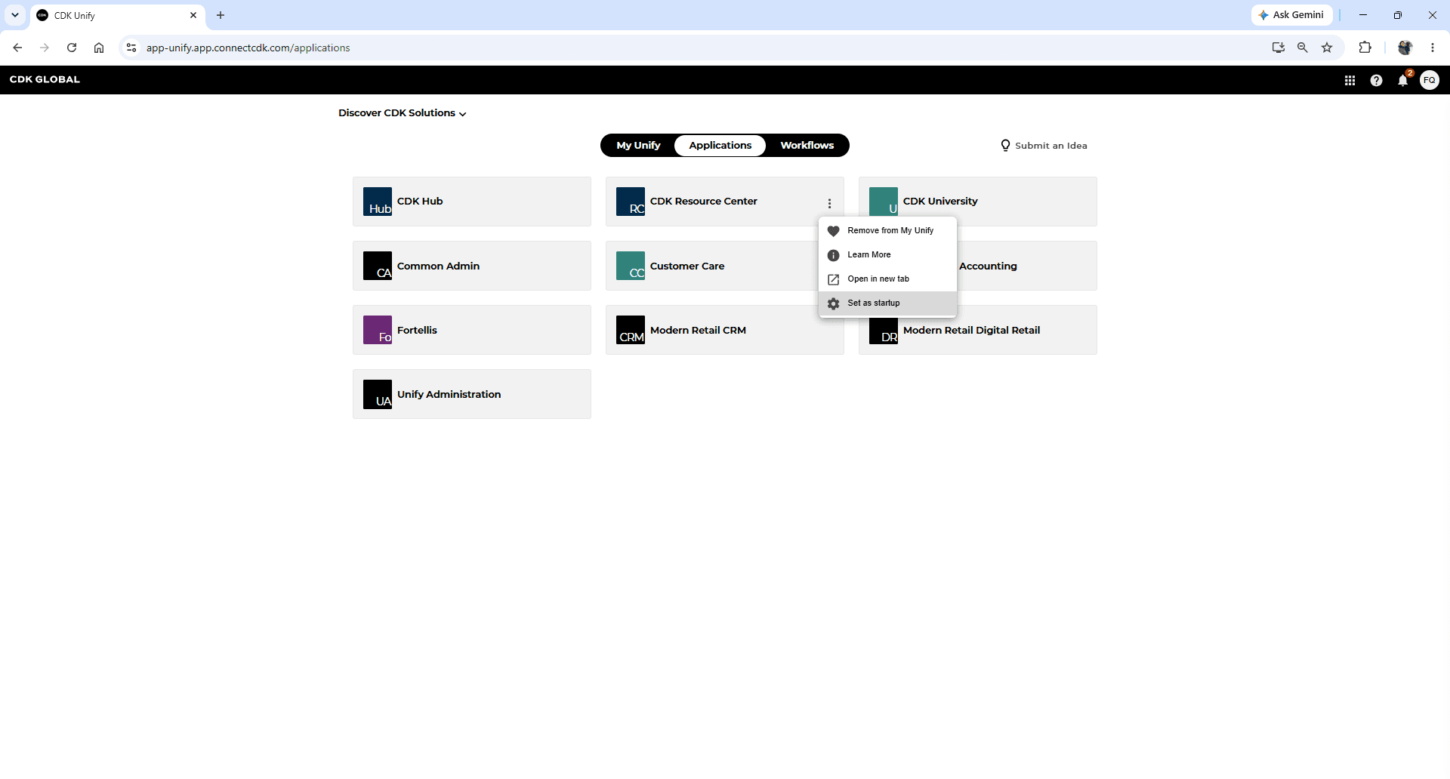The height and width of the screenshot is (779, 1450).
Task: Choose Remove from My Unify
Action: [x=888, y=231]
